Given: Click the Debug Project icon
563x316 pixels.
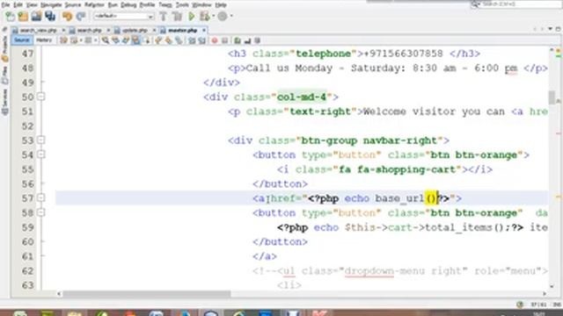Looking at the screenshot, I should point(205,16).
